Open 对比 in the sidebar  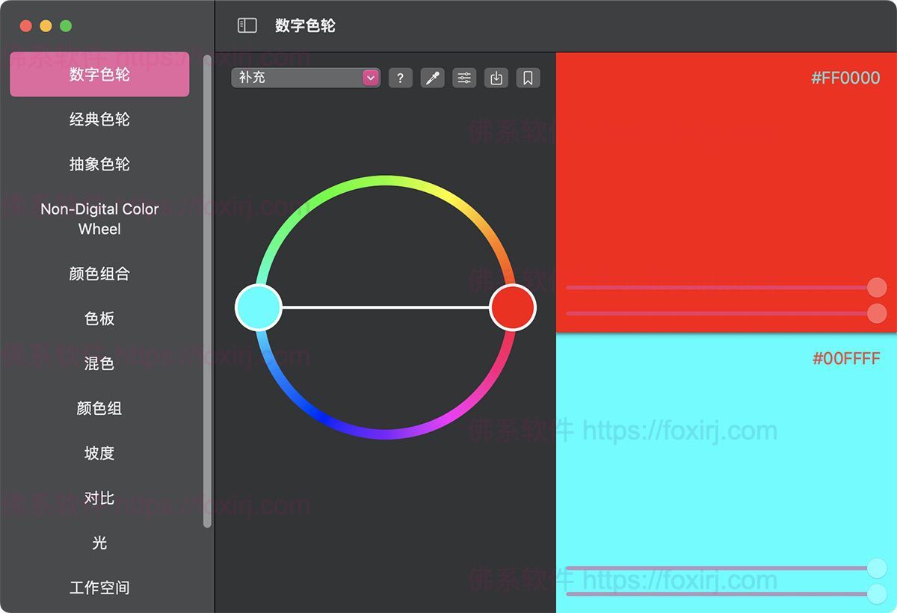pos(99,498)
